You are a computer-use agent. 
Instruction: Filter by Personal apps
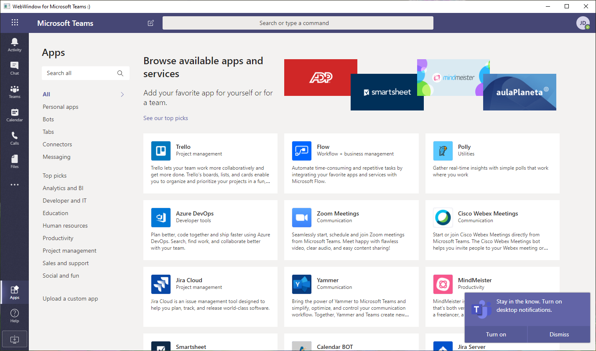(61, 107)
